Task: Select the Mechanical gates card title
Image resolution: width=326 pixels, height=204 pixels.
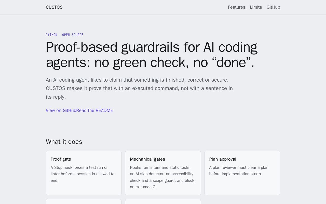Action: click(x=147, y=159)
